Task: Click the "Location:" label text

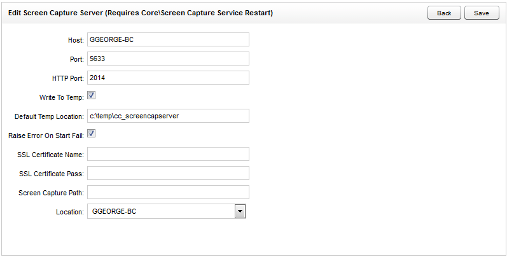Action: 69,212
